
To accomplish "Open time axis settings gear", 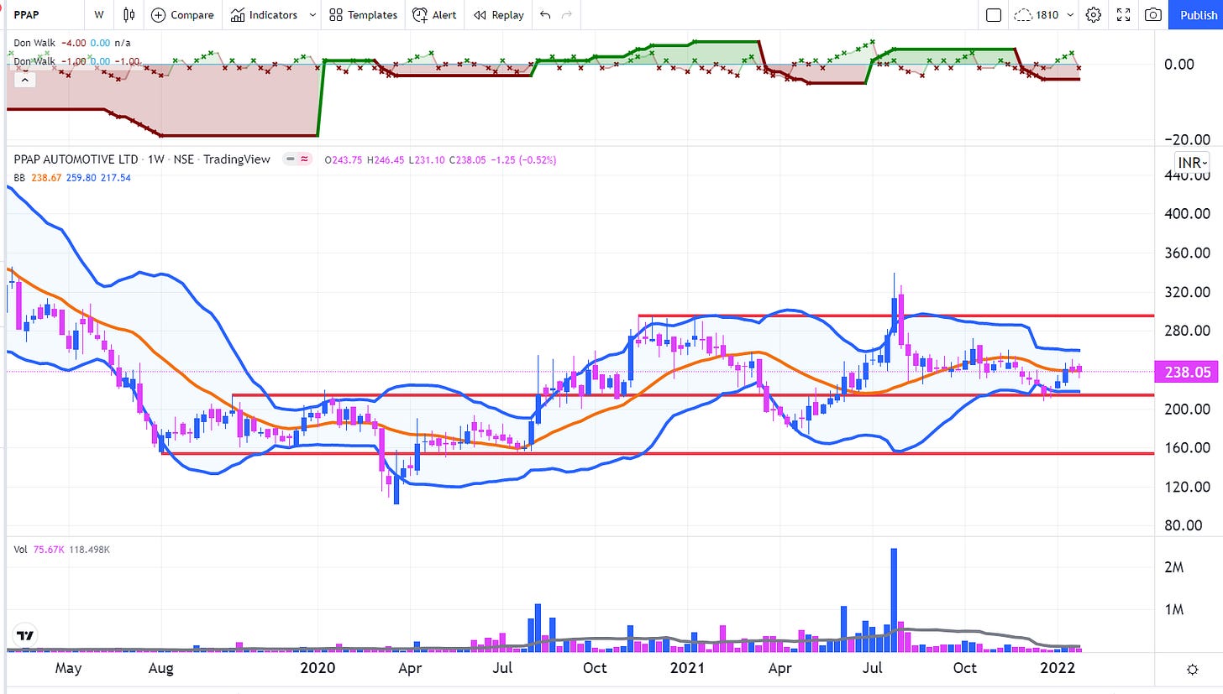I will 1192,669.
